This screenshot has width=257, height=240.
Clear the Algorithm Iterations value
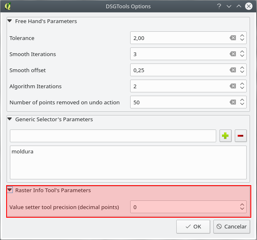pyautogui.click(x=233, y=86)
